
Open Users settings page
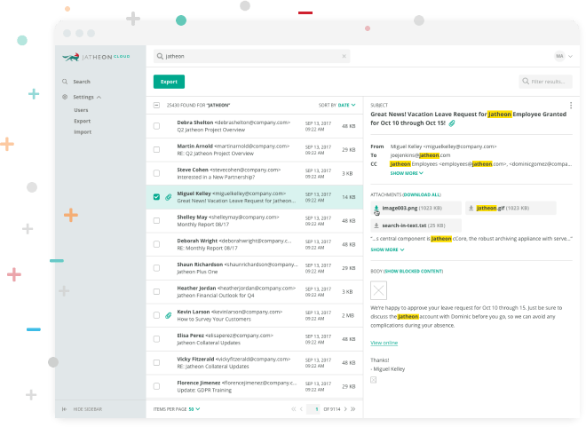81,110
